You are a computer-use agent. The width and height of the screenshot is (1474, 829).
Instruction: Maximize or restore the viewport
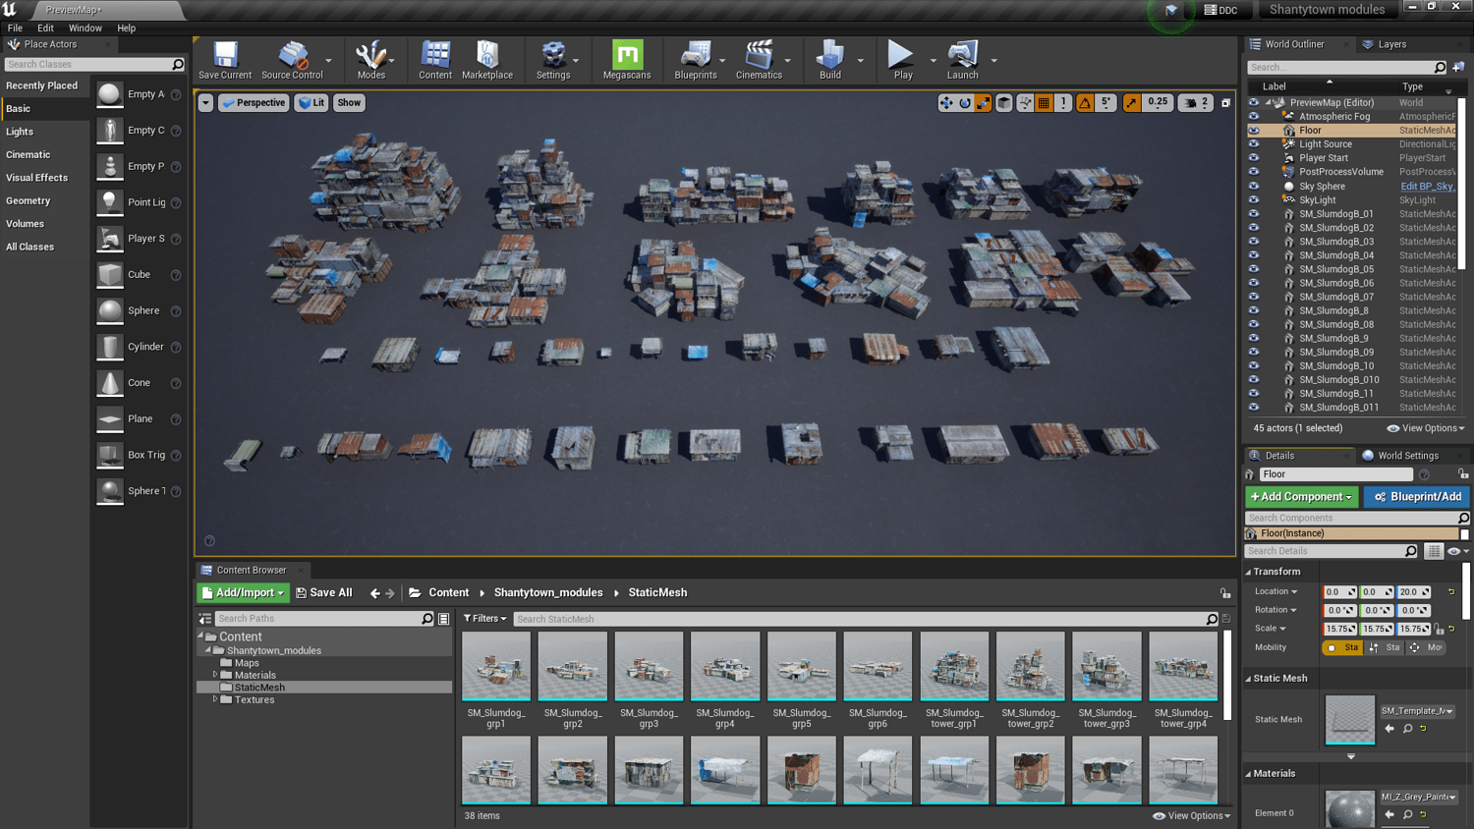click(1225, 102)
